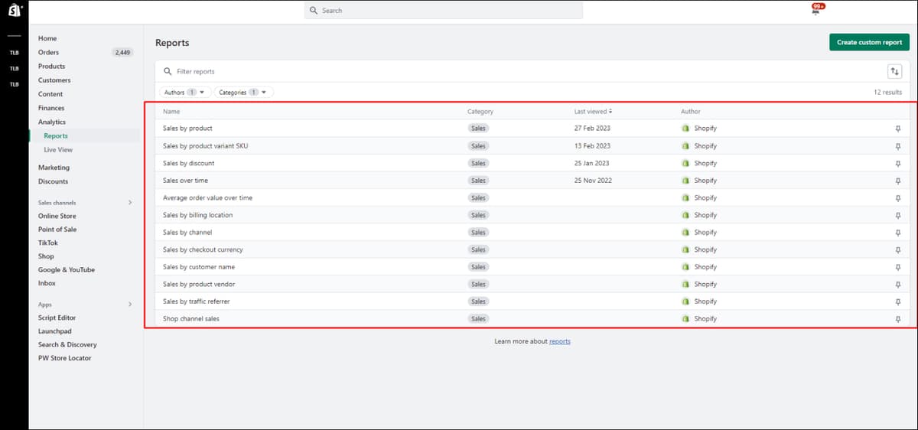The width and height of the screenshot is (918, 430).
Task: Pin the Sales by customer name report
Action: (897, 267)
